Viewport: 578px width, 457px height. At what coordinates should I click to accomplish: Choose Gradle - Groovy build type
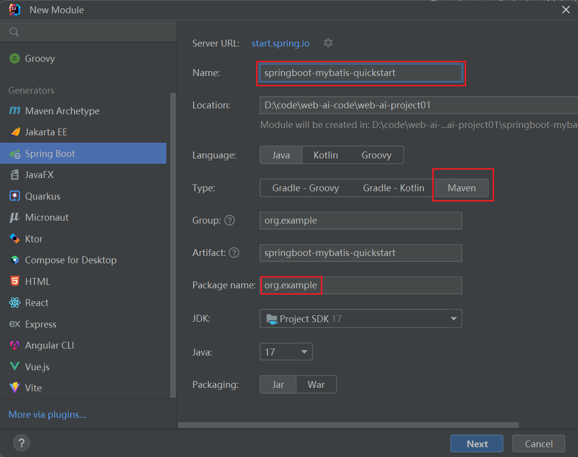click(306, 188)
